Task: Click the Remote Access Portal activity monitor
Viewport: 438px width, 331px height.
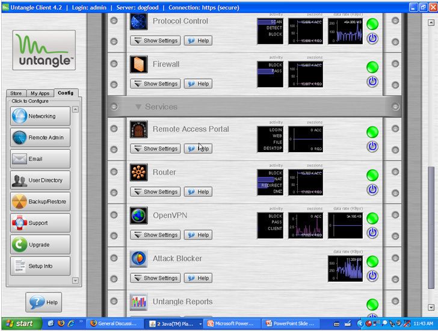Action: coord(270,139)
